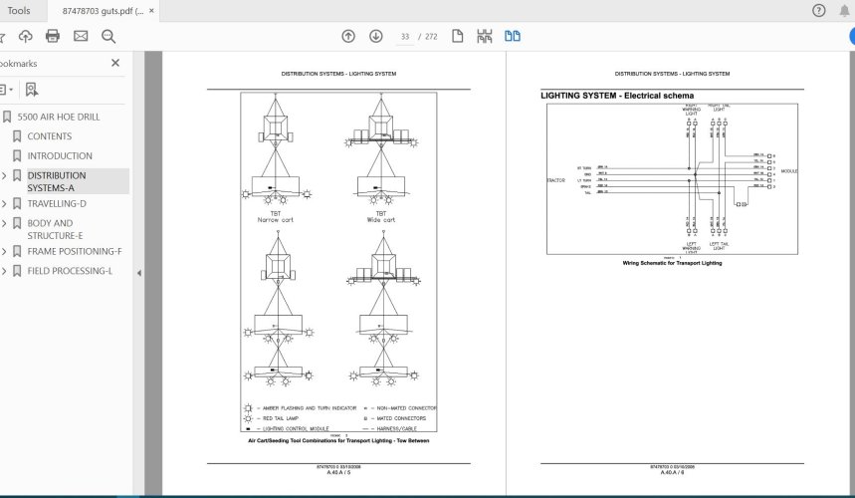Click the upload to cloud icon
The height and width of the screenshot is (498, 855).
coord(26,37)
